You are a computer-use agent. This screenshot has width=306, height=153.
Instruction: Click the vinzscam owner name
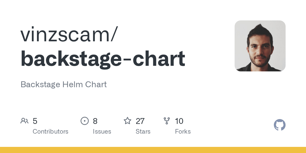66,34
